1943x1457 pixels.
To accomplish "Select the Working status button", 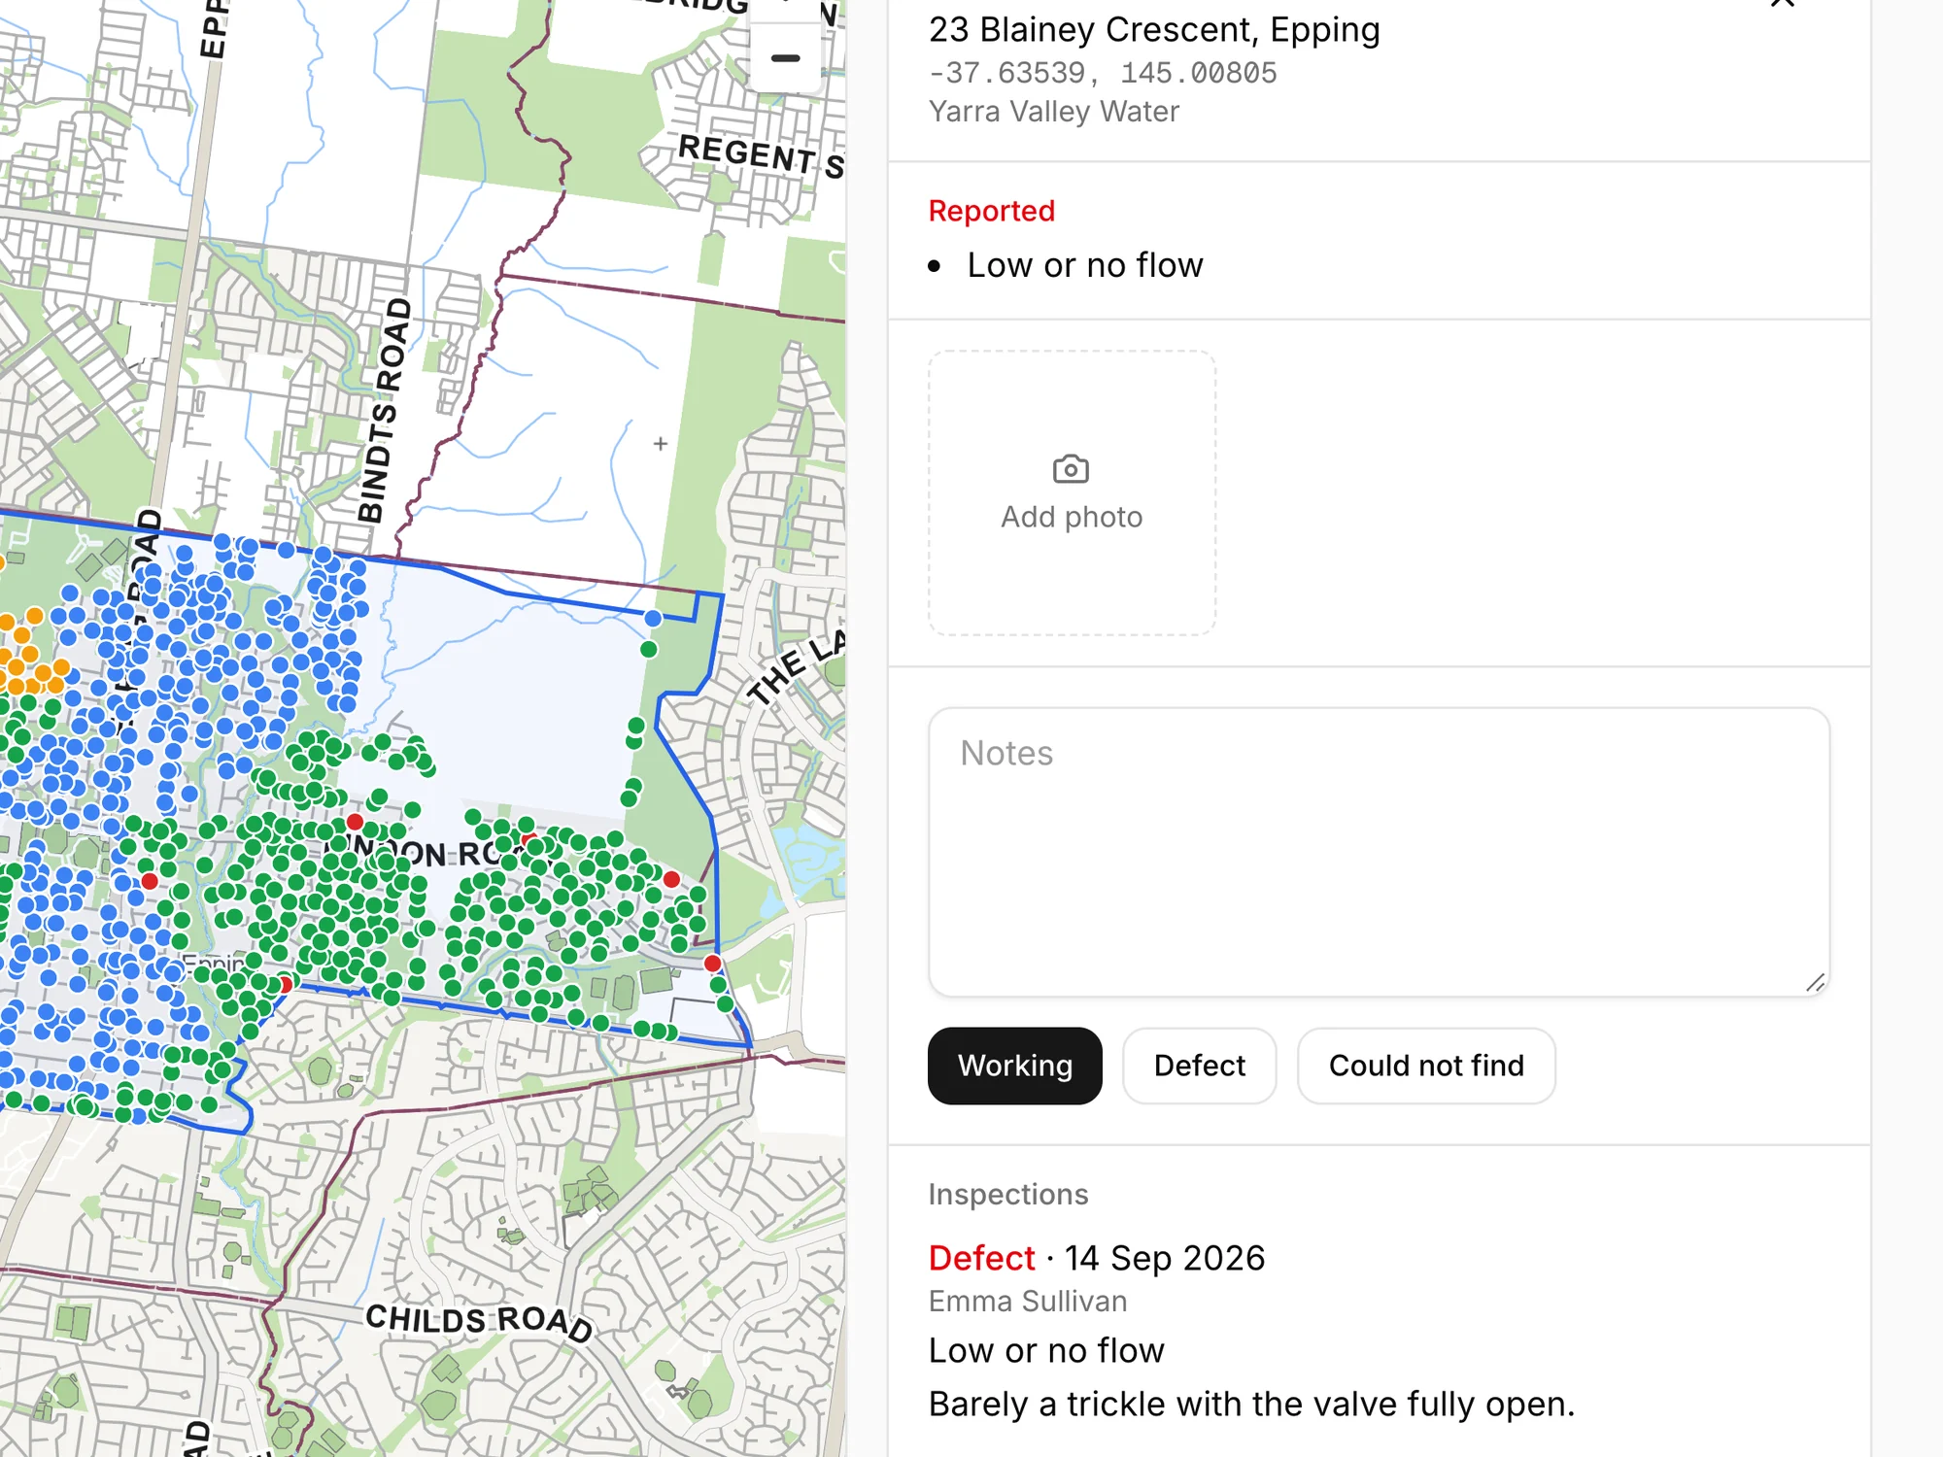I will click(1014, 1066).
